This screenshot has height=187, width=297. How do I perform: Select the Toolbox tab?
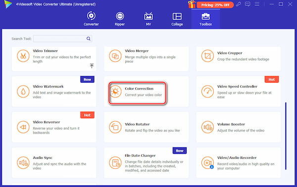pyautogui.click(x=205, y=19)
